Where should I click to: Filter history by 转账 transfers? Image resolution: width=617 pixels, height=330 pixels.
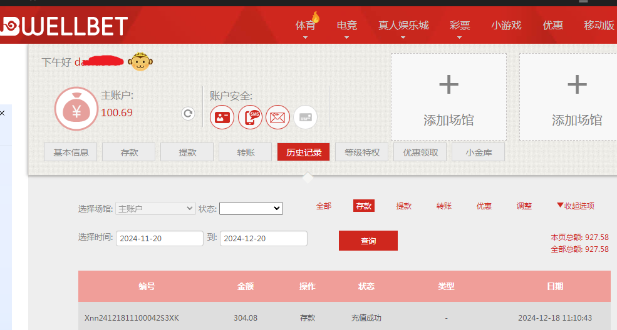coord(444,206)
